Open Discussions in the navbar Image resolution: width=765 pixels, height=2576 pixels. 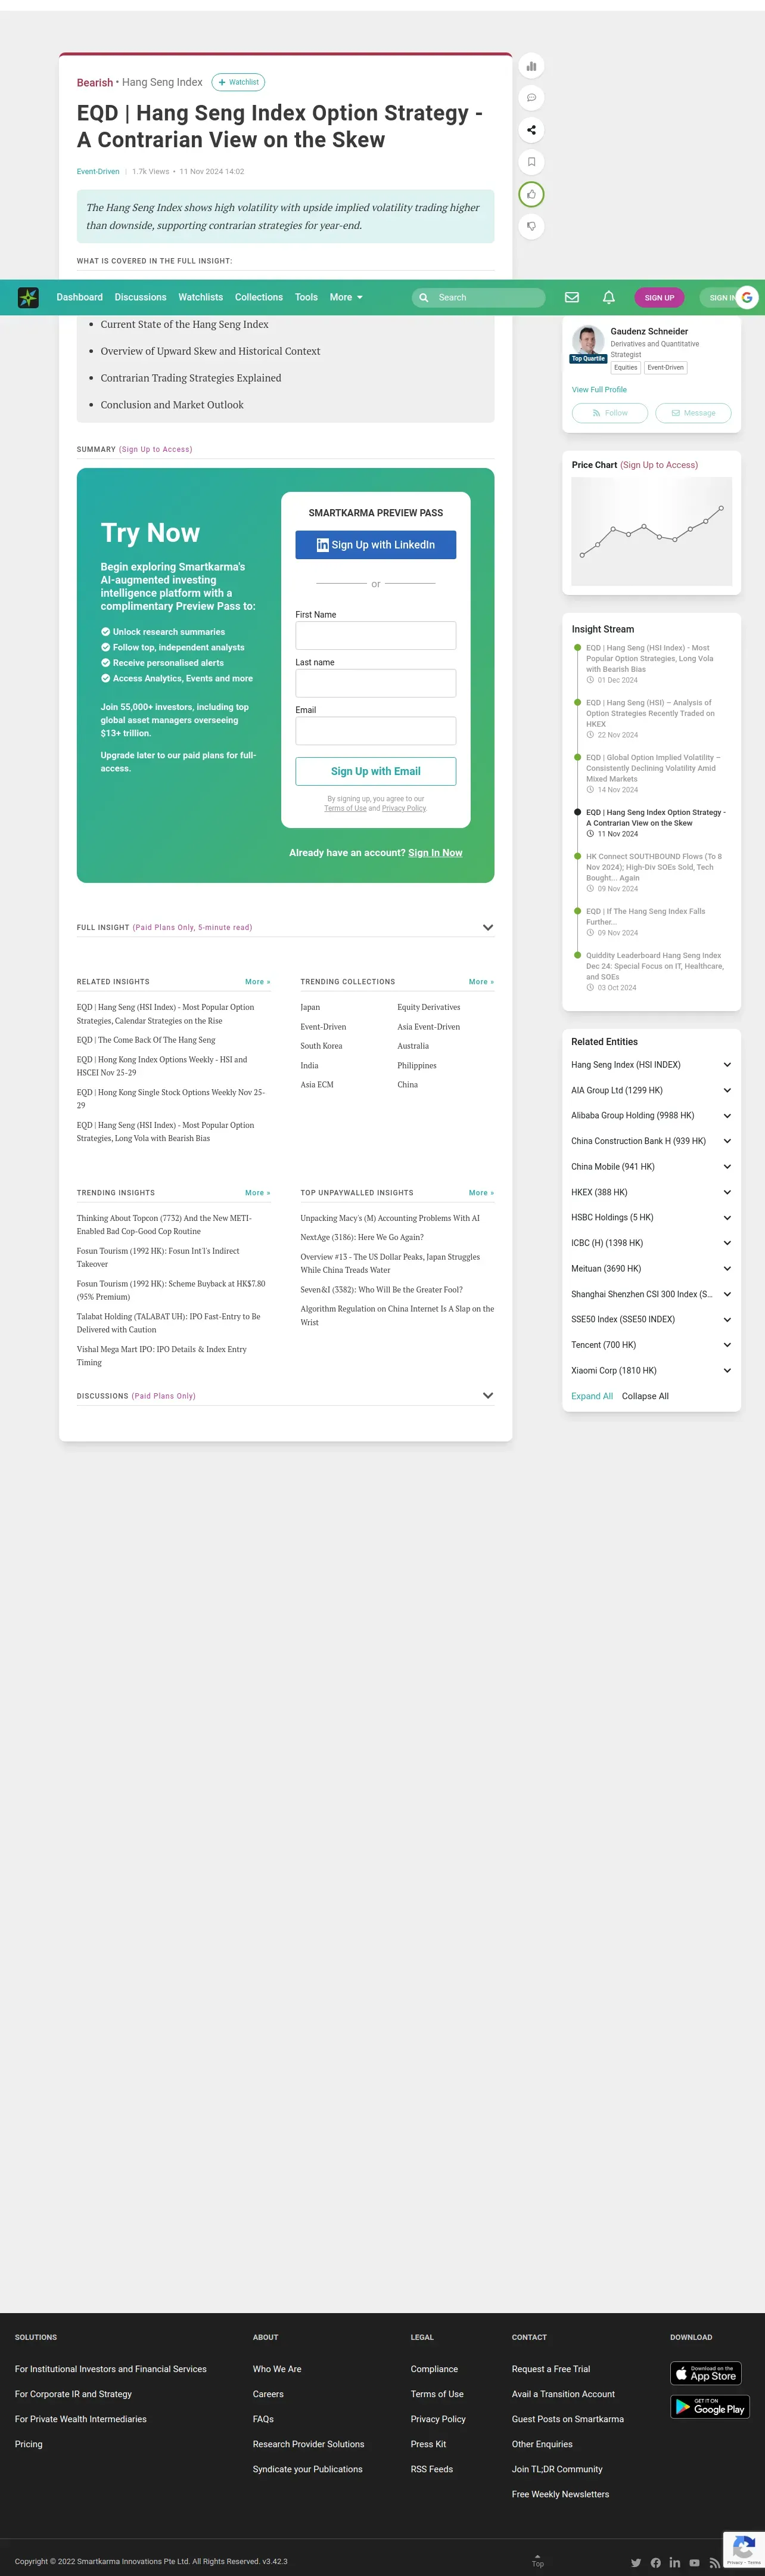point(140,297)
